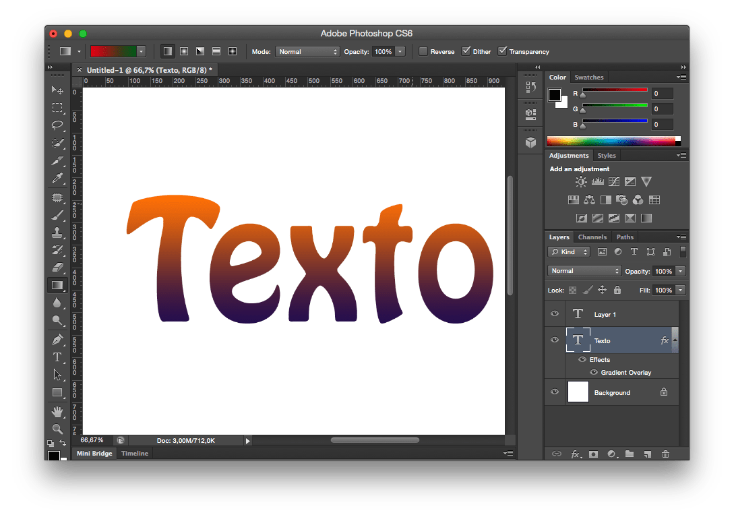Select the Eraser tool
This screenshot has height=521, width=734.
click(x=57, y=268)
